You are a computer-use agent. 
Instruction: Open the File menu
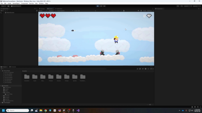click(2, 3)
